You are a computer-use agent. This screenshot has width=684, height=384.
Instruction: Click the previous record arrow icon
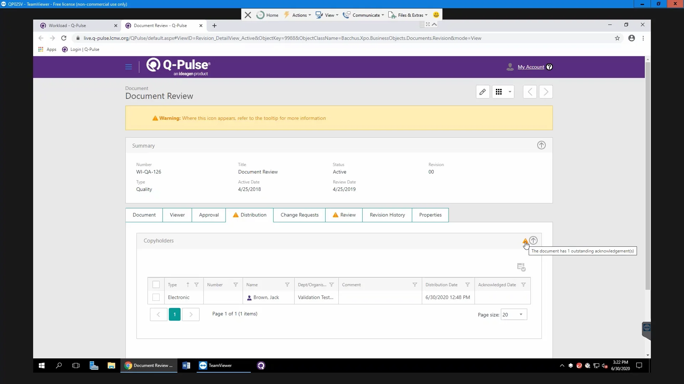tap(530, 92)
